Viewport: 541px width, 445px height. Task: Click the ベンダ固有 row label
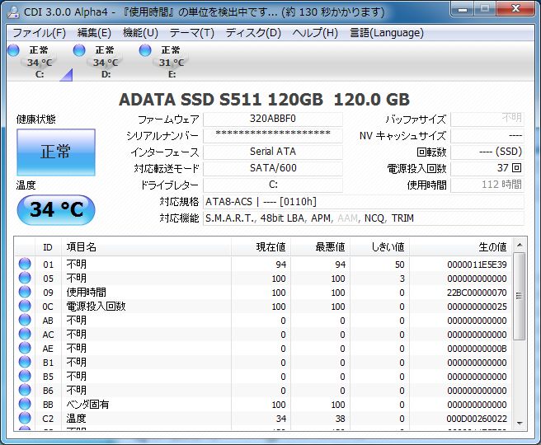point(87,405)
